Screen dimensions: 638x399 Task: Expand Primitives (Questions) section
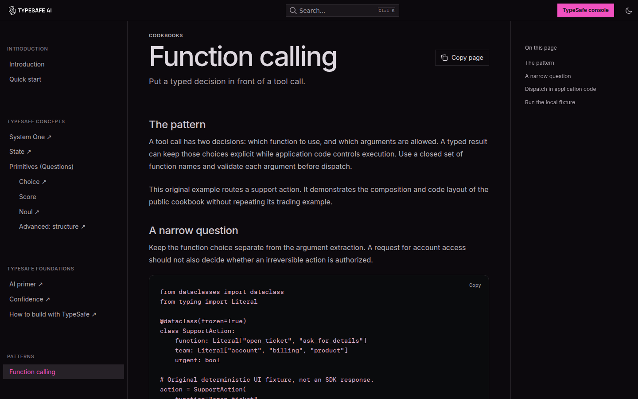pos(41,167)
